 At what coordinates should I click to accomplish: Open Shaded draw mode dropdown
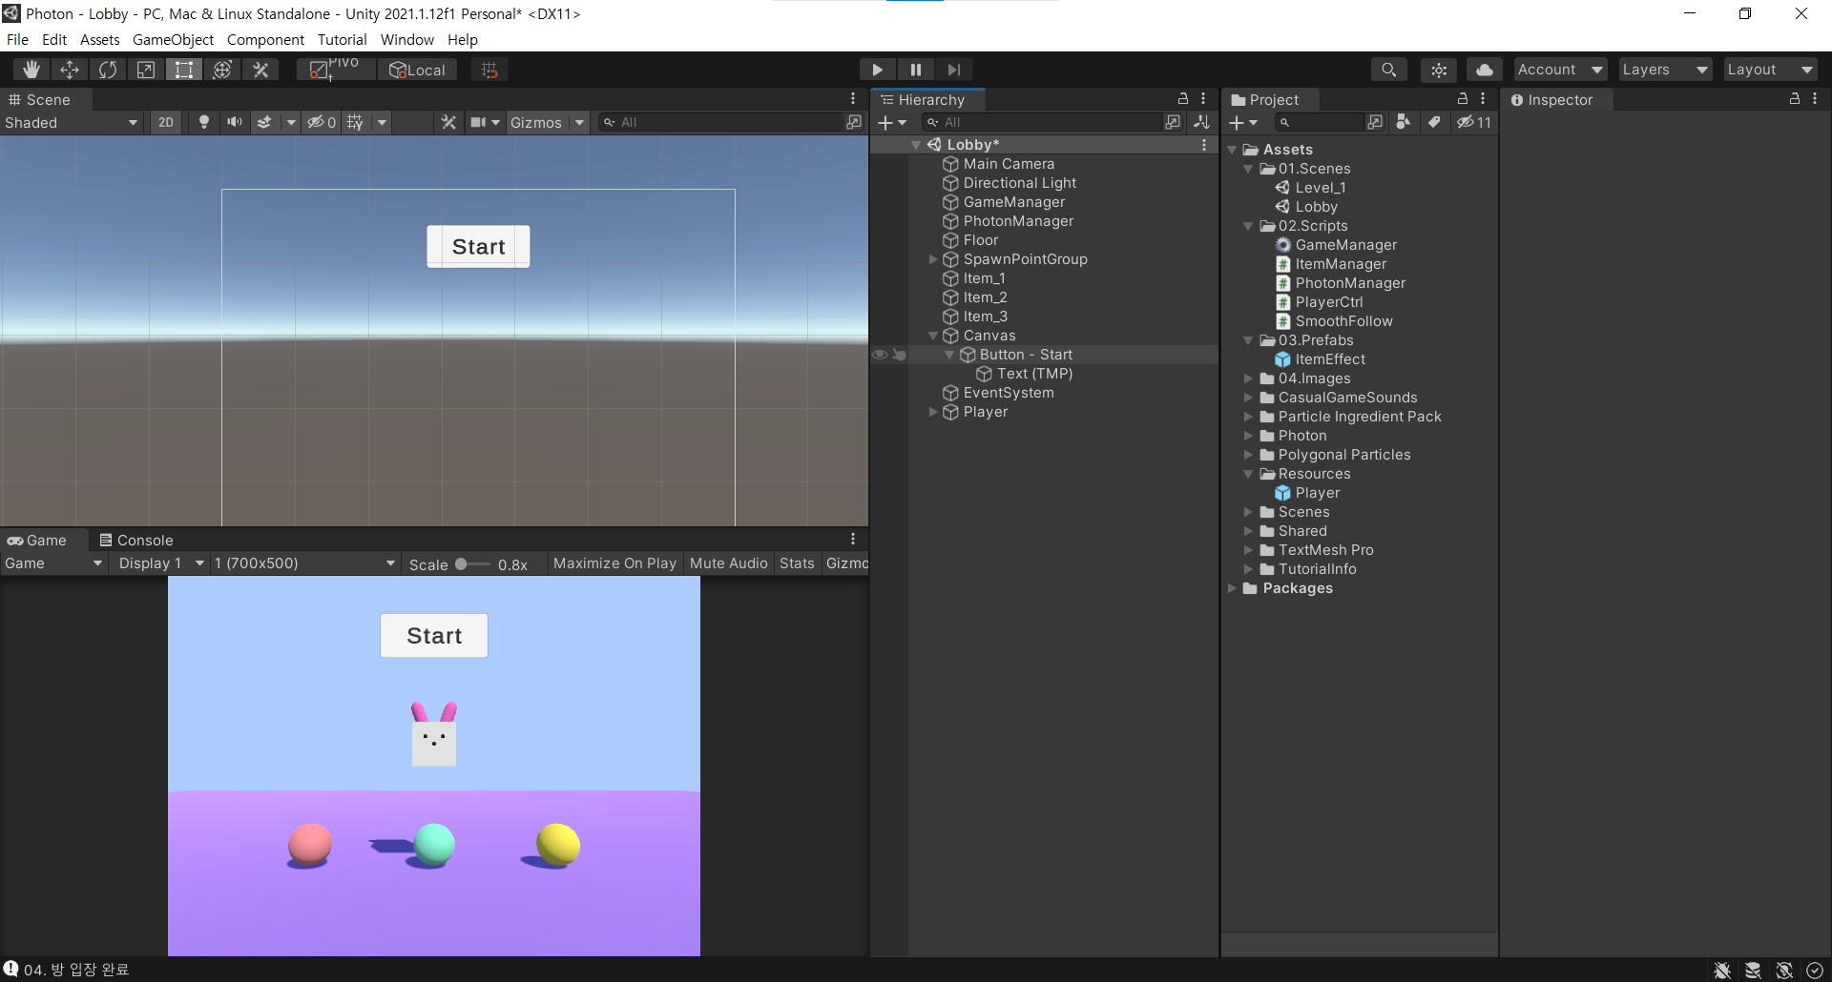72,122
